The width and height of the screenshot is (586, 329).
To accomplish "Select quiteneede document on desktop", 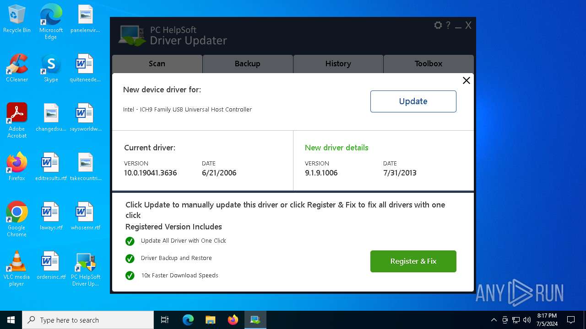I will [x=85, y=69].
